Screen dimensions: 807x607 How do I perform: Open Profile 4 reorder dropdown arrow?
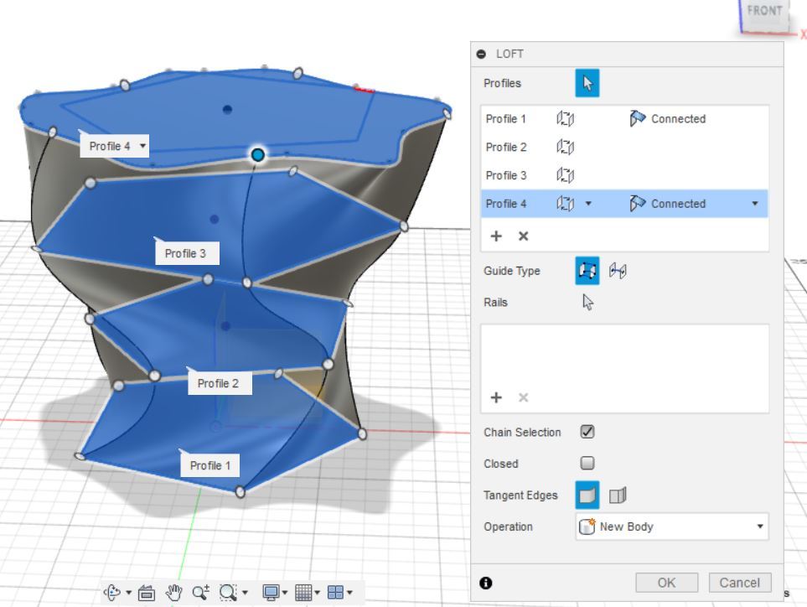pos(588,204)
